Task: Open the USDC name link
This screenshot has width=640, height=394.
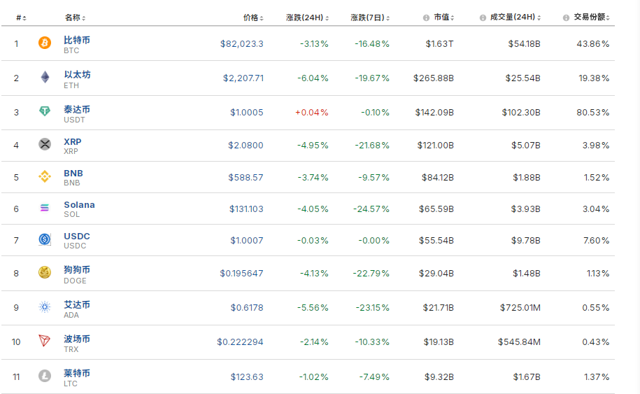Action: click(x=77, y=236)
